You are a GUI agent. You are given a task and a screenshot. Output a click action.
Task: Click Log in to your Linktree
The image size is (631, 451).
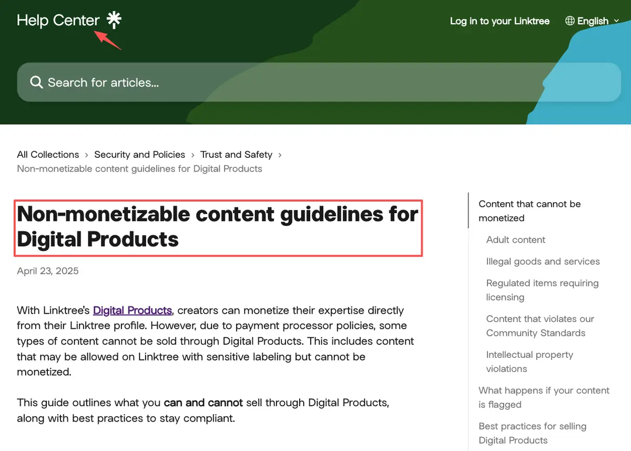tap(500, 21)
